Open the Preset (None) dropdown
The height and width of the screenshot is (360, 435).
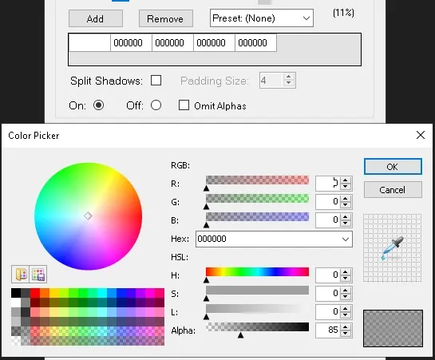(262, 18)
